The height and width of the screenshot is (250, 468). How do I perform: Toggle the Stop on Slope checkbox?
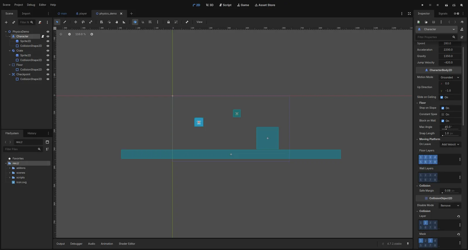443,108
